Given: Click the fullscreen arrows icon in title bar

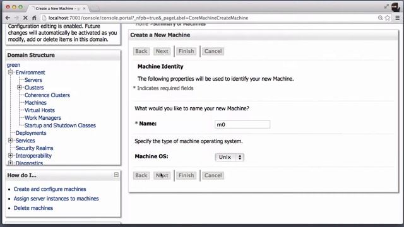Looking at the screenshot, I should [x=386, y=7].
